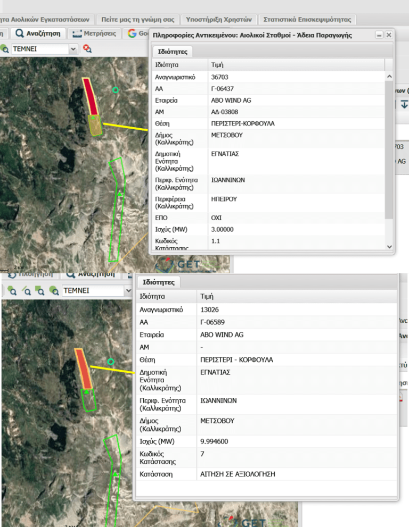The image size is (409, 527).
Task: Open Στατιστικά Επισκεψιμότητας menu tab
Action: coord(307,20)
